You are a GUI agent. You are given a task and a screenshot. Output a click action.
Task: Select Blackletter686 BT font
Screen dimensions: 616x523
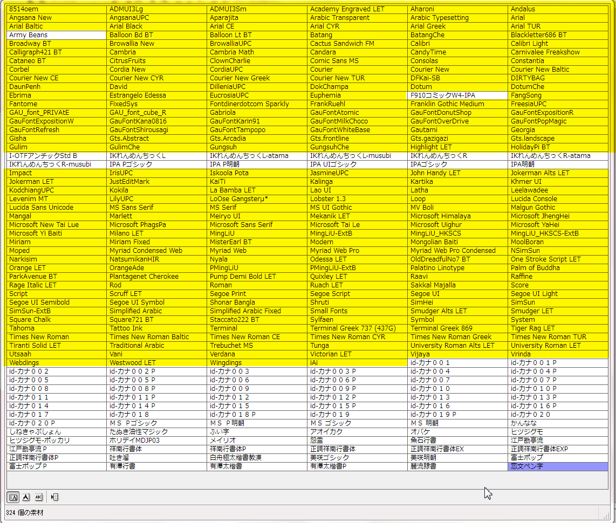558,35
